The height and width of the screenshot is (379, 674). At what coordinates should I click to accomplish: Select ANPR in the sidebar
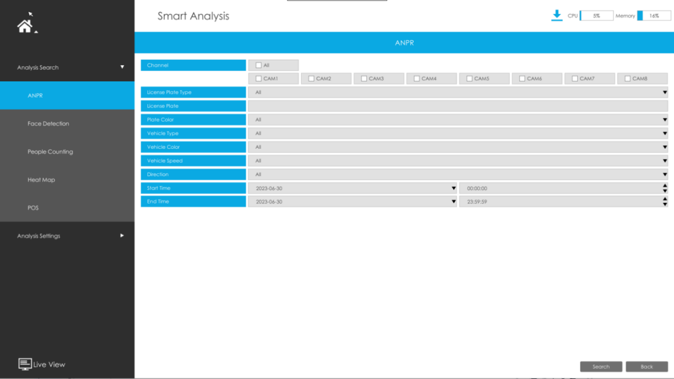pos(67,95)
